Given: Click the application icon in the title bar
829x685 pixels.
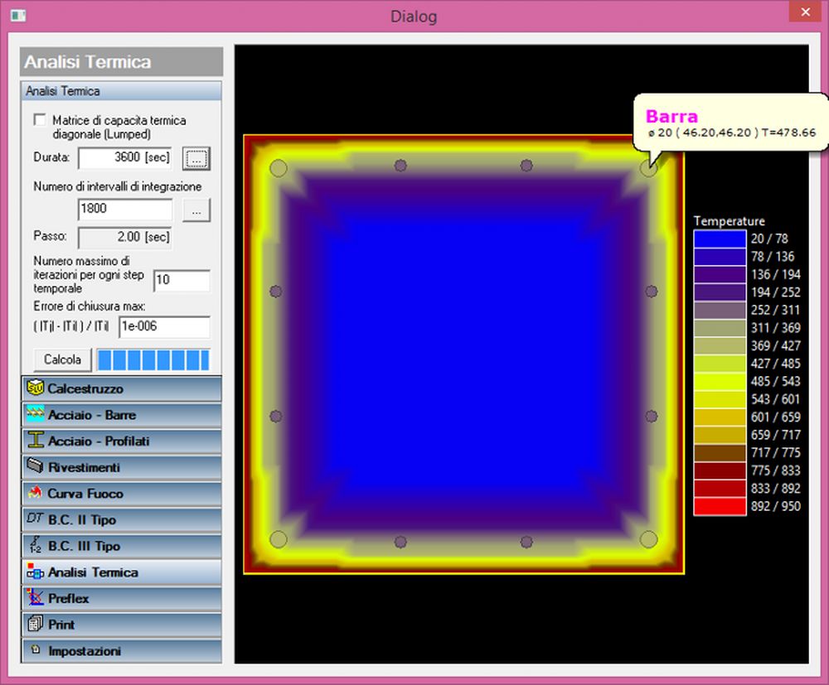Looking at the screenshot, I should pyautogui.click(x=18, y=15).
